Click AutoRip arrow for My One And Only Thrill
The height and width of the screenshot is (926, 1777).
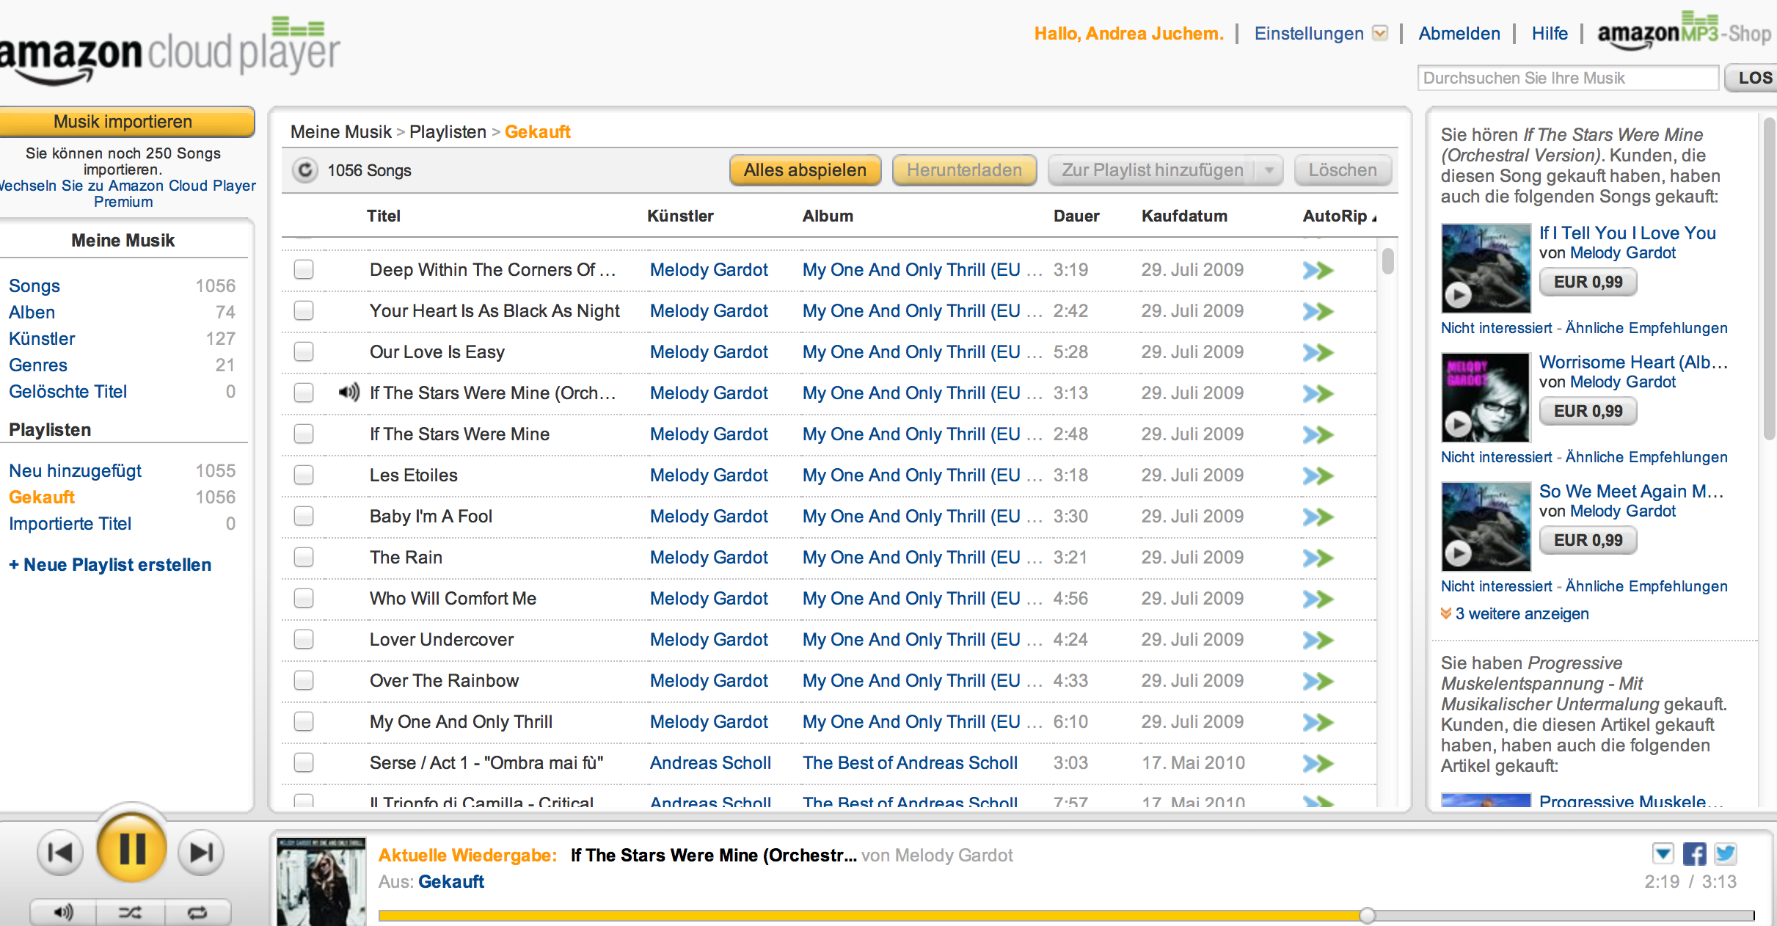tap(1318, 722)
